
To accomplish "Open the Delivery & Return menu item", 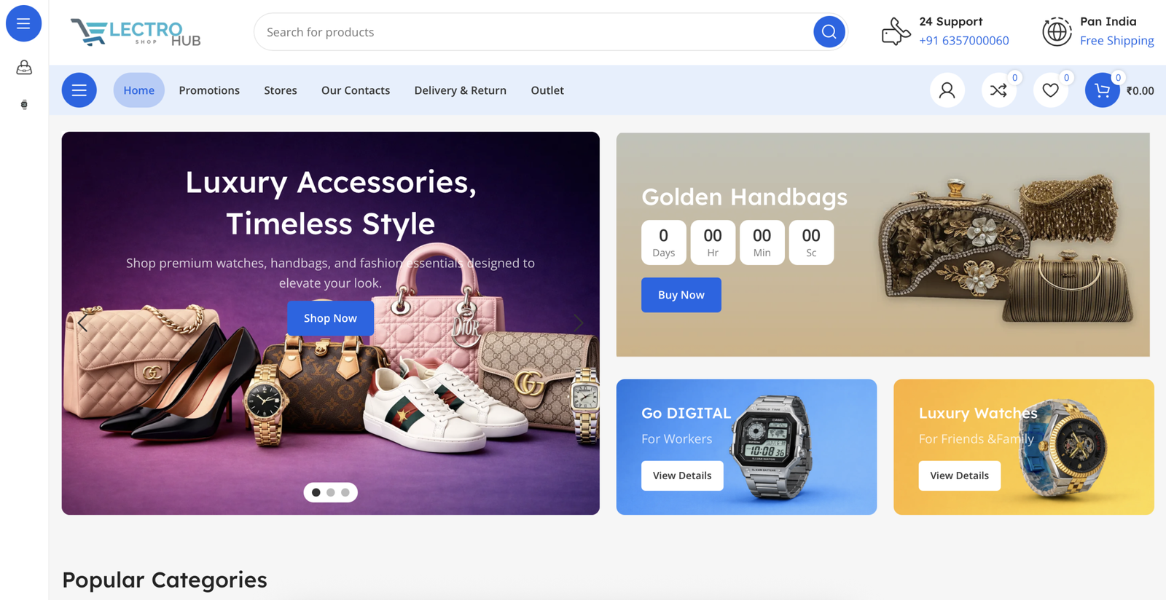I will (x=461, y=90).
